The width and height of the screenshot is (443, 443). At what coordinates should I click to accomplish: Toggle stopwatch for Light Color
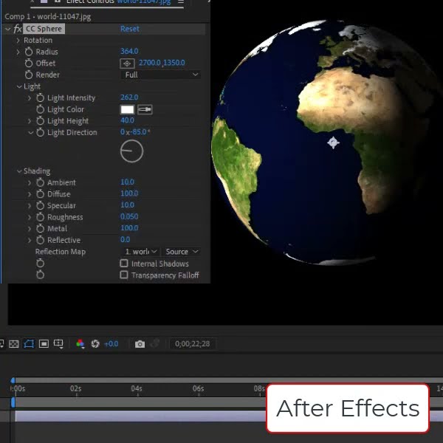[x=40, y=109]
